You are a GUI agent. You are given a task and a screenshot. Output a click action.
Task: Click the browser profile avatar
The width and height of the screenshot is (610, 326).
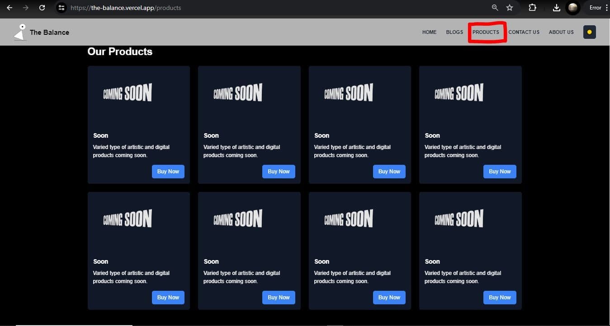pyautogui.click(x=573, y=8)
